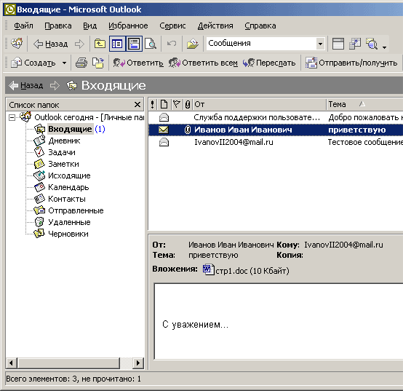Open the Задачи folder
The width and height of the screenshot is (403, 391).
62,152
